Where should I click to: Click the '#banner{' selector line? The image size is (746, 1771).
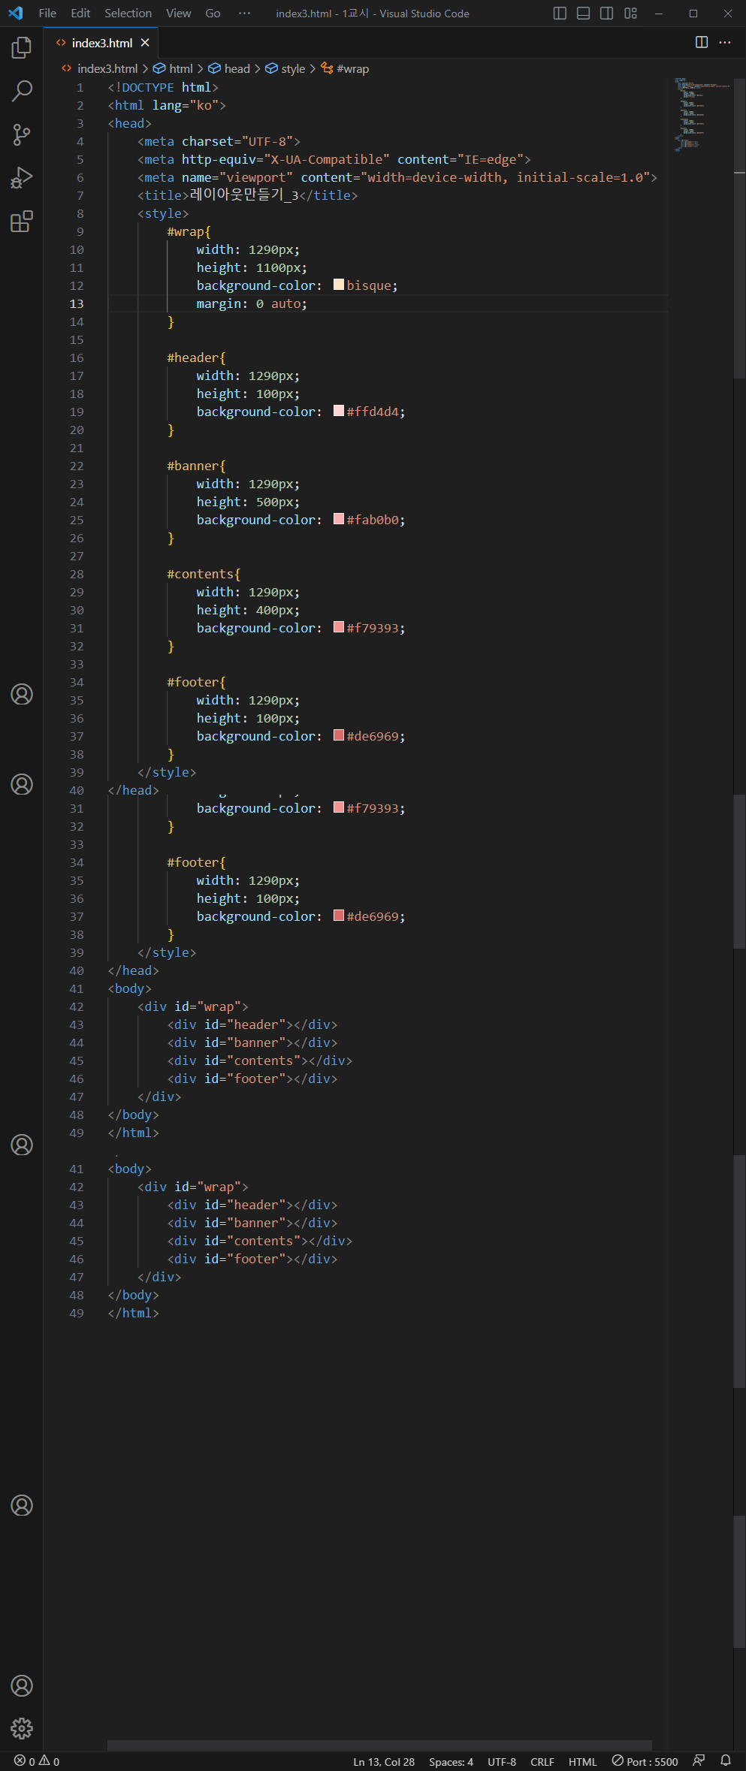196,466
